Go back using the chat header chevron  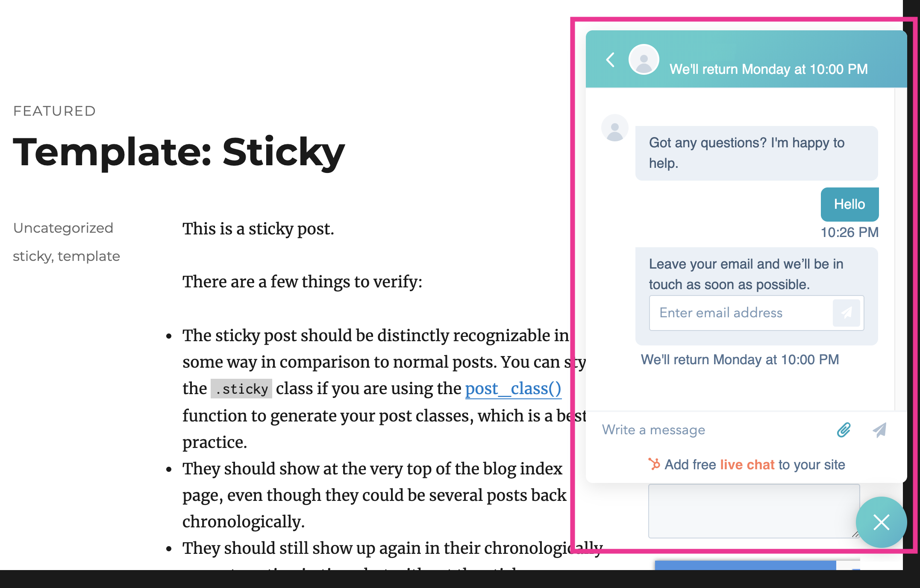click(x=611, y=60)
